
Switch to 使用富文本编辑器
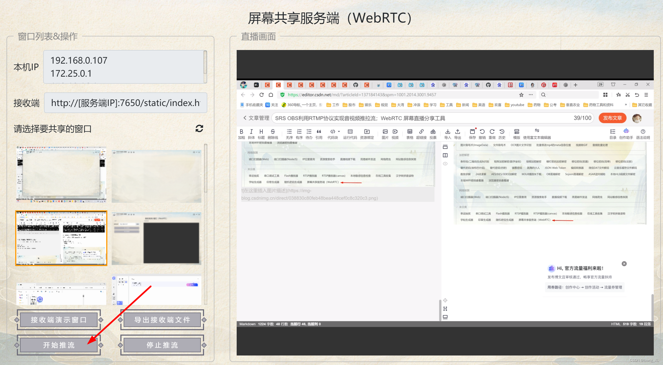click(537, 134)
